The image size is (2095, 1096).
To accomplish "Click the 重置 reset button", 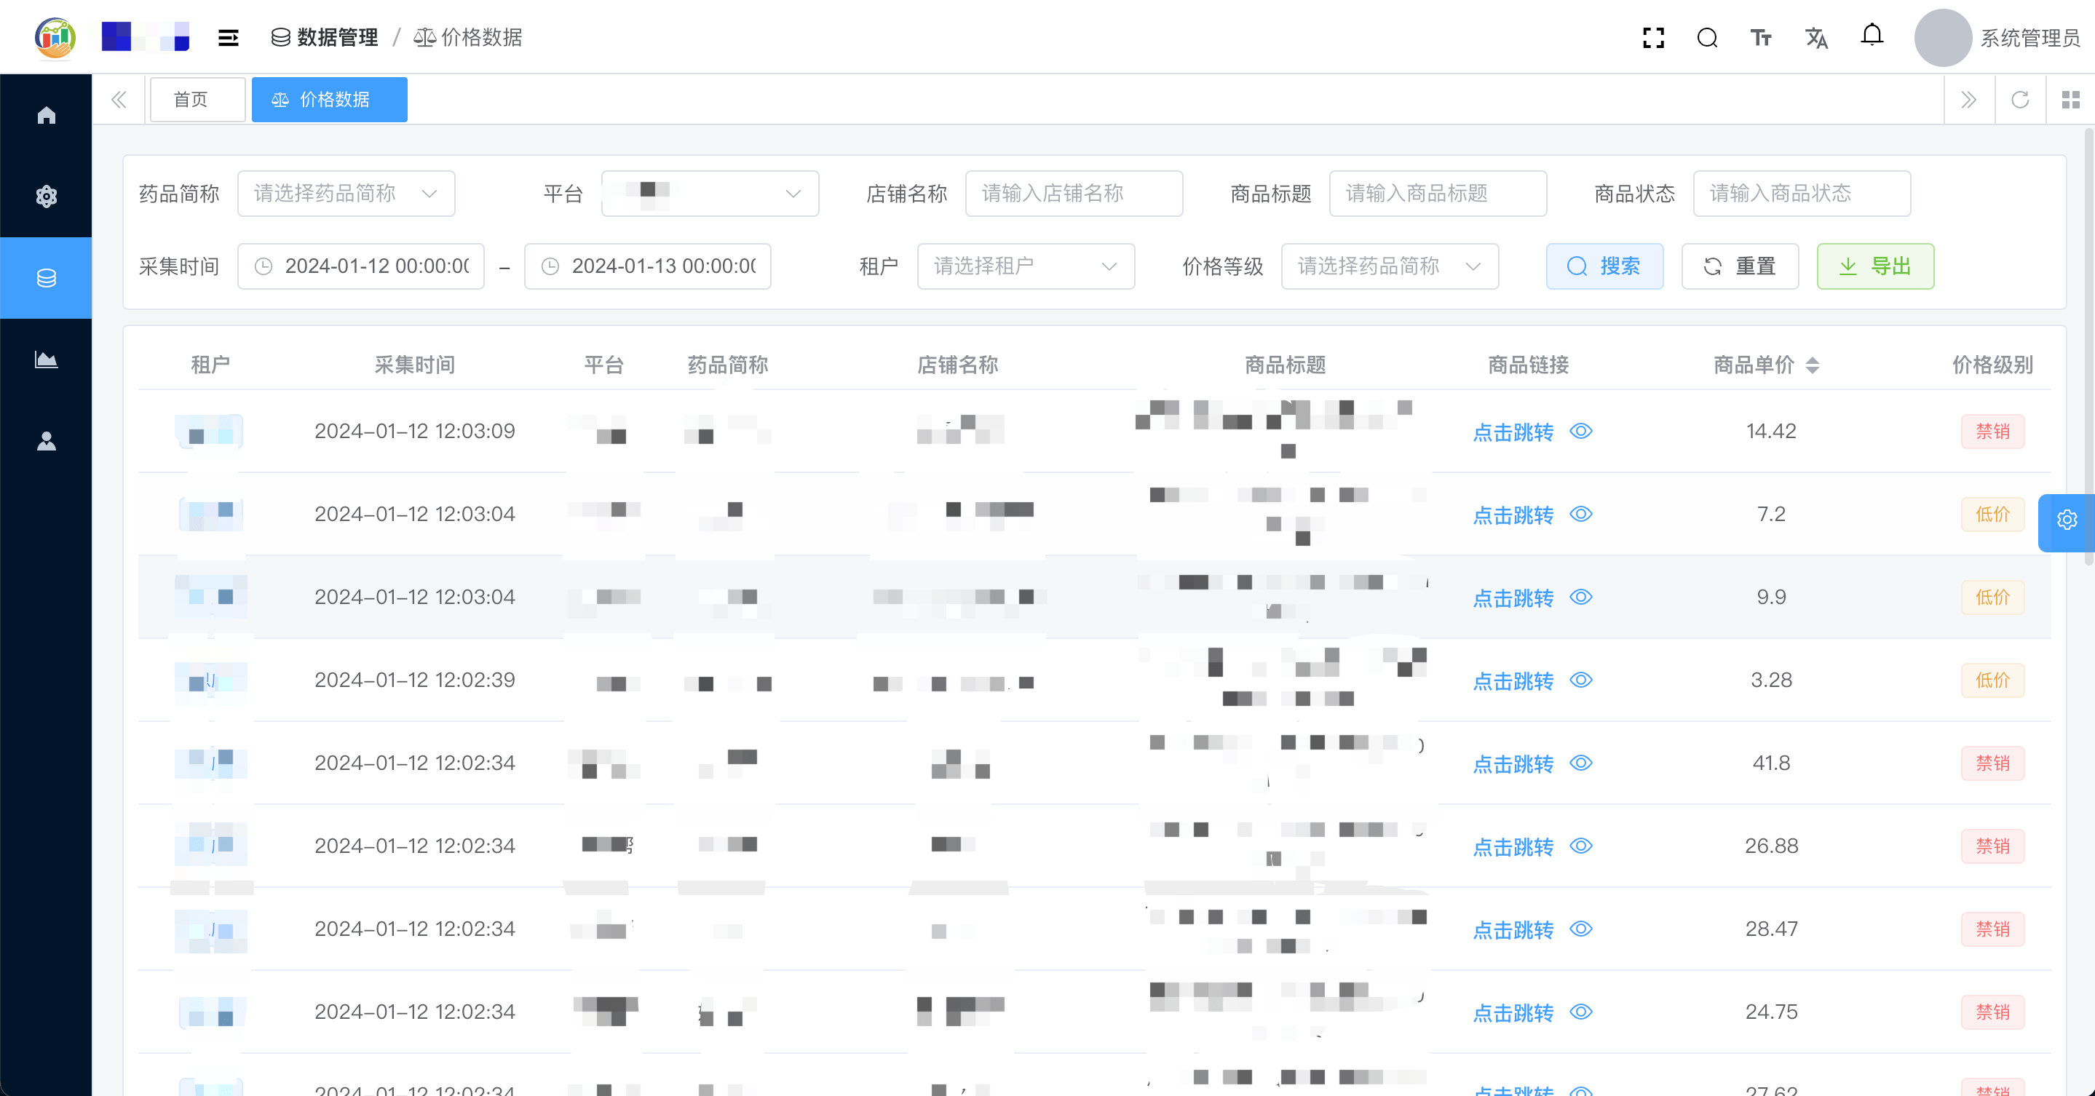I will coord(1740,266).
